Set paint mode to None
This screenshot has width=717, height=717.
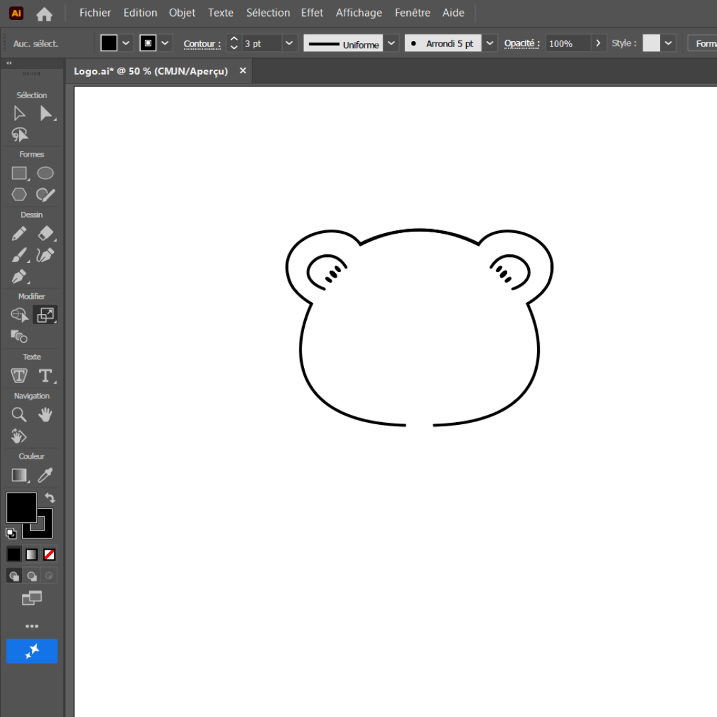click(49, 554)
